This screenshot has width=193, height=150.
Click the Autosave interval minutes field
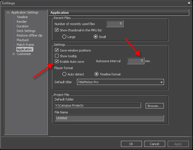(x=136, y=61)
